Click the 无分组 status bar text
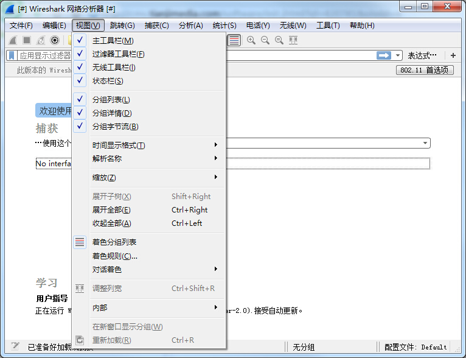This screenshot has width=466, height=358. point(304,347)
